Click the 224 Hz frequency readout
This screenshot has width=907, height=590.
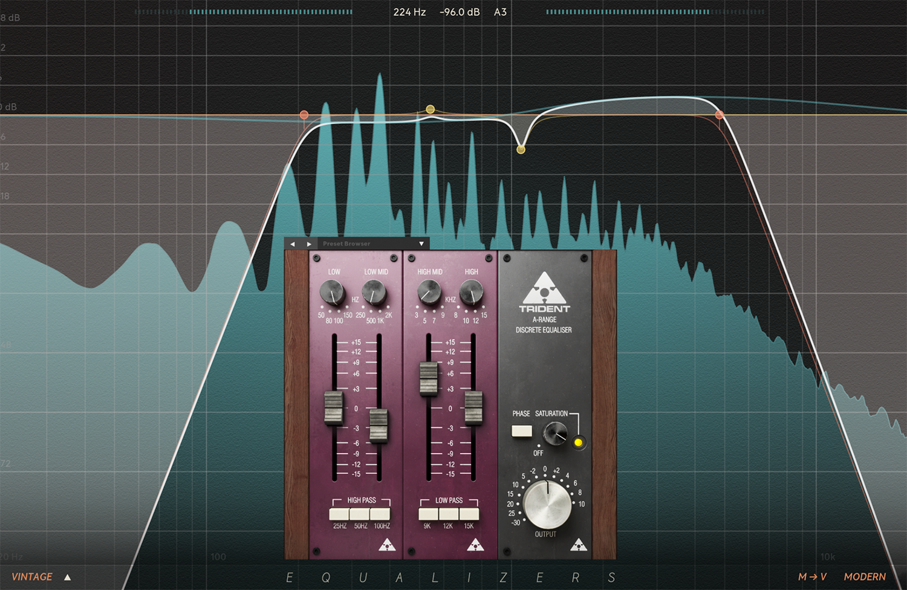pos(409,12)
